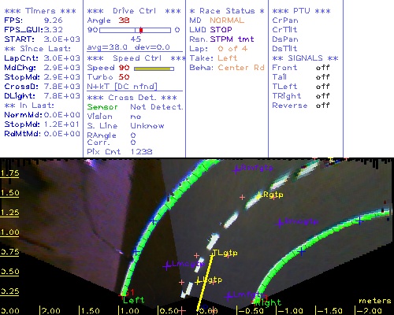Select the Center Rd behavior text
394x315 pixels.
241,68
